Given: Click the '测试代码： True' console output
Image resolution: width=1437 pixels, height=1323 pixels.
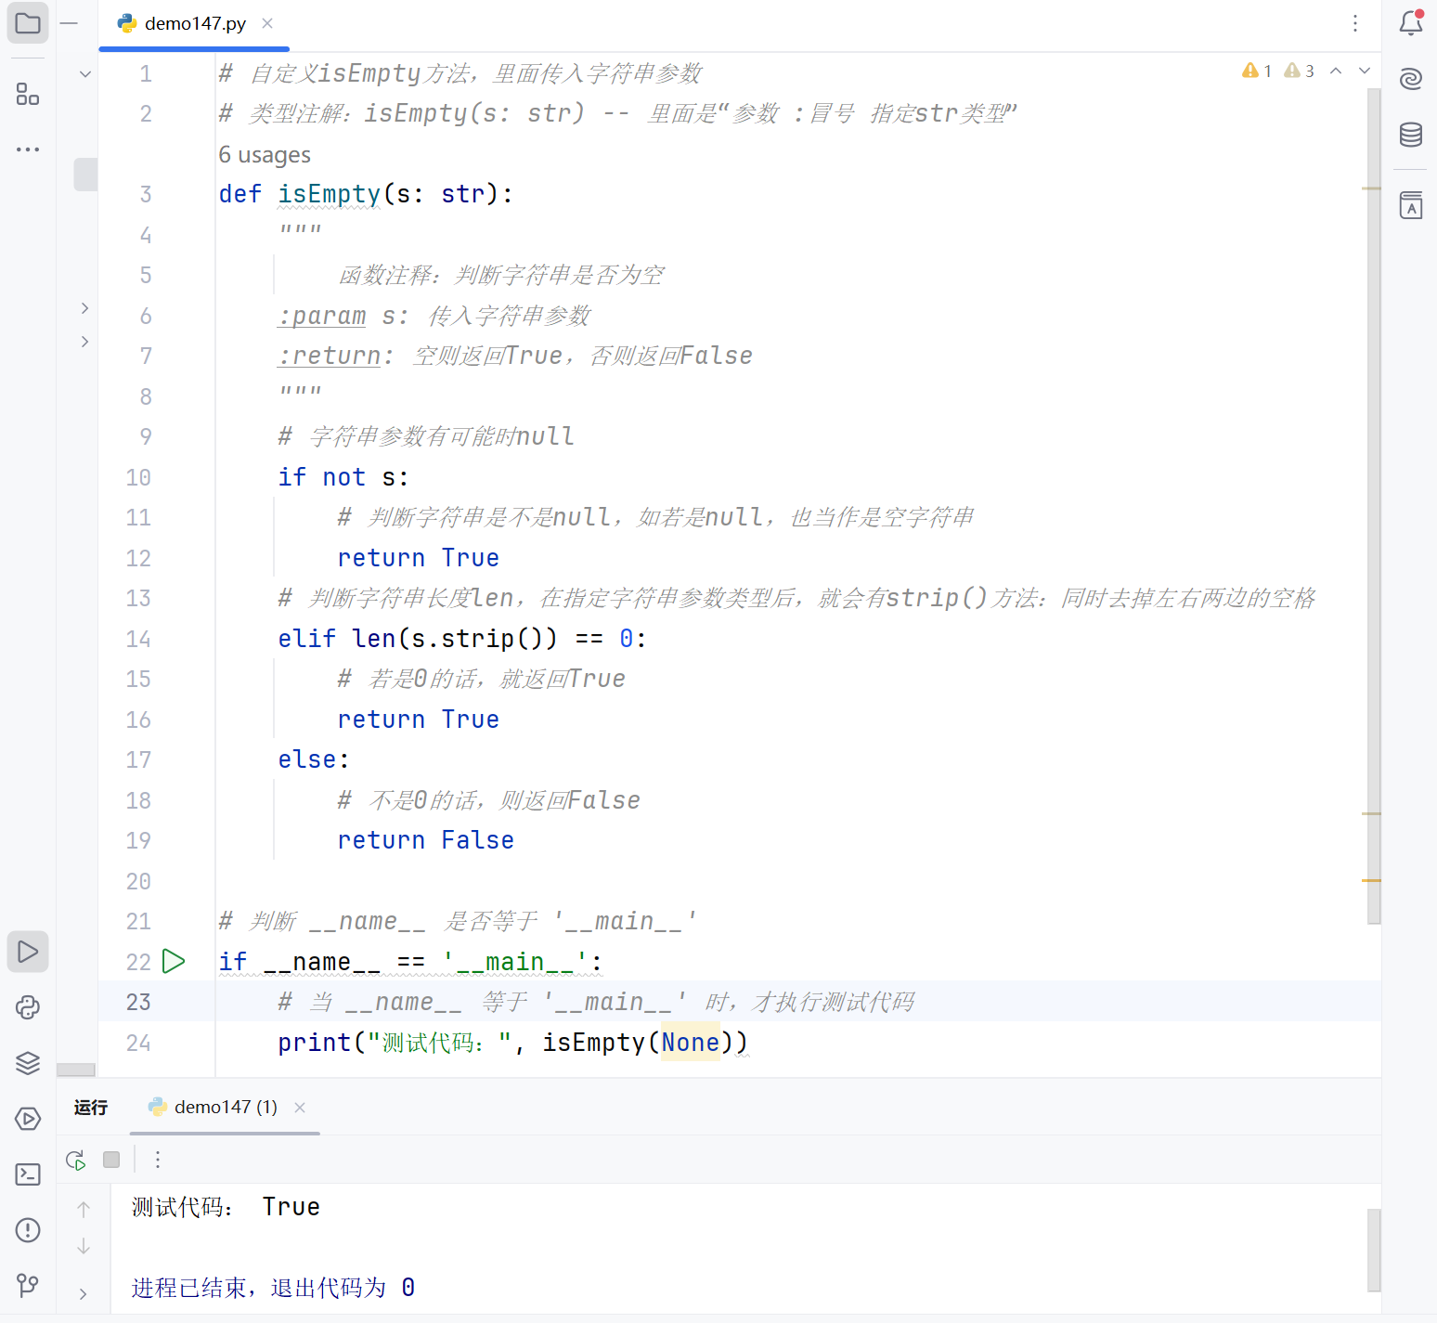Looking at the screenshot, I should [226, 1207].
